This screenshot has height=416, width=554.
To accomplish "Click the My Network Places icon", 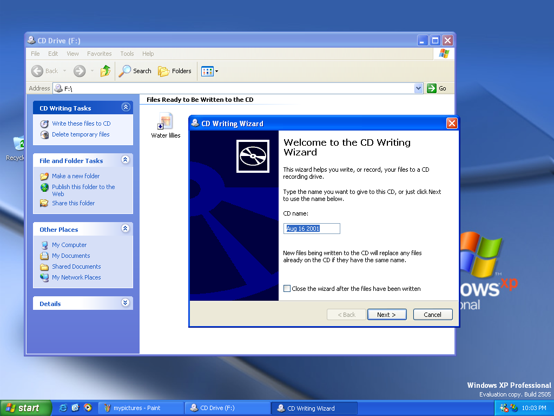I will coord(44,278).
